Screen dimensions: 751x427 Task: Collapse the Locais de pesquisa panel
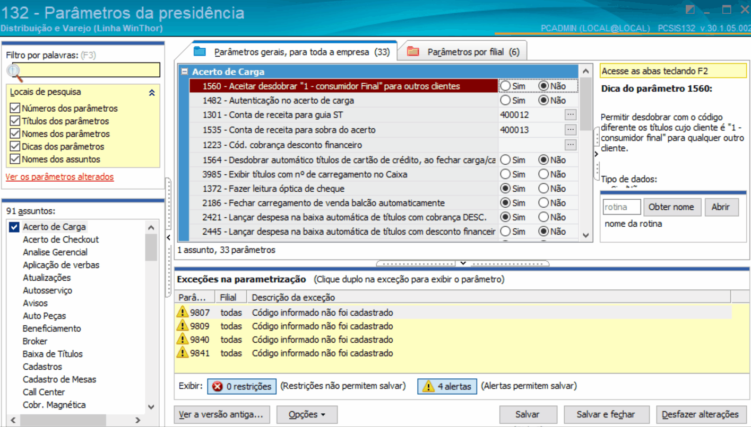tap(152, 92)
